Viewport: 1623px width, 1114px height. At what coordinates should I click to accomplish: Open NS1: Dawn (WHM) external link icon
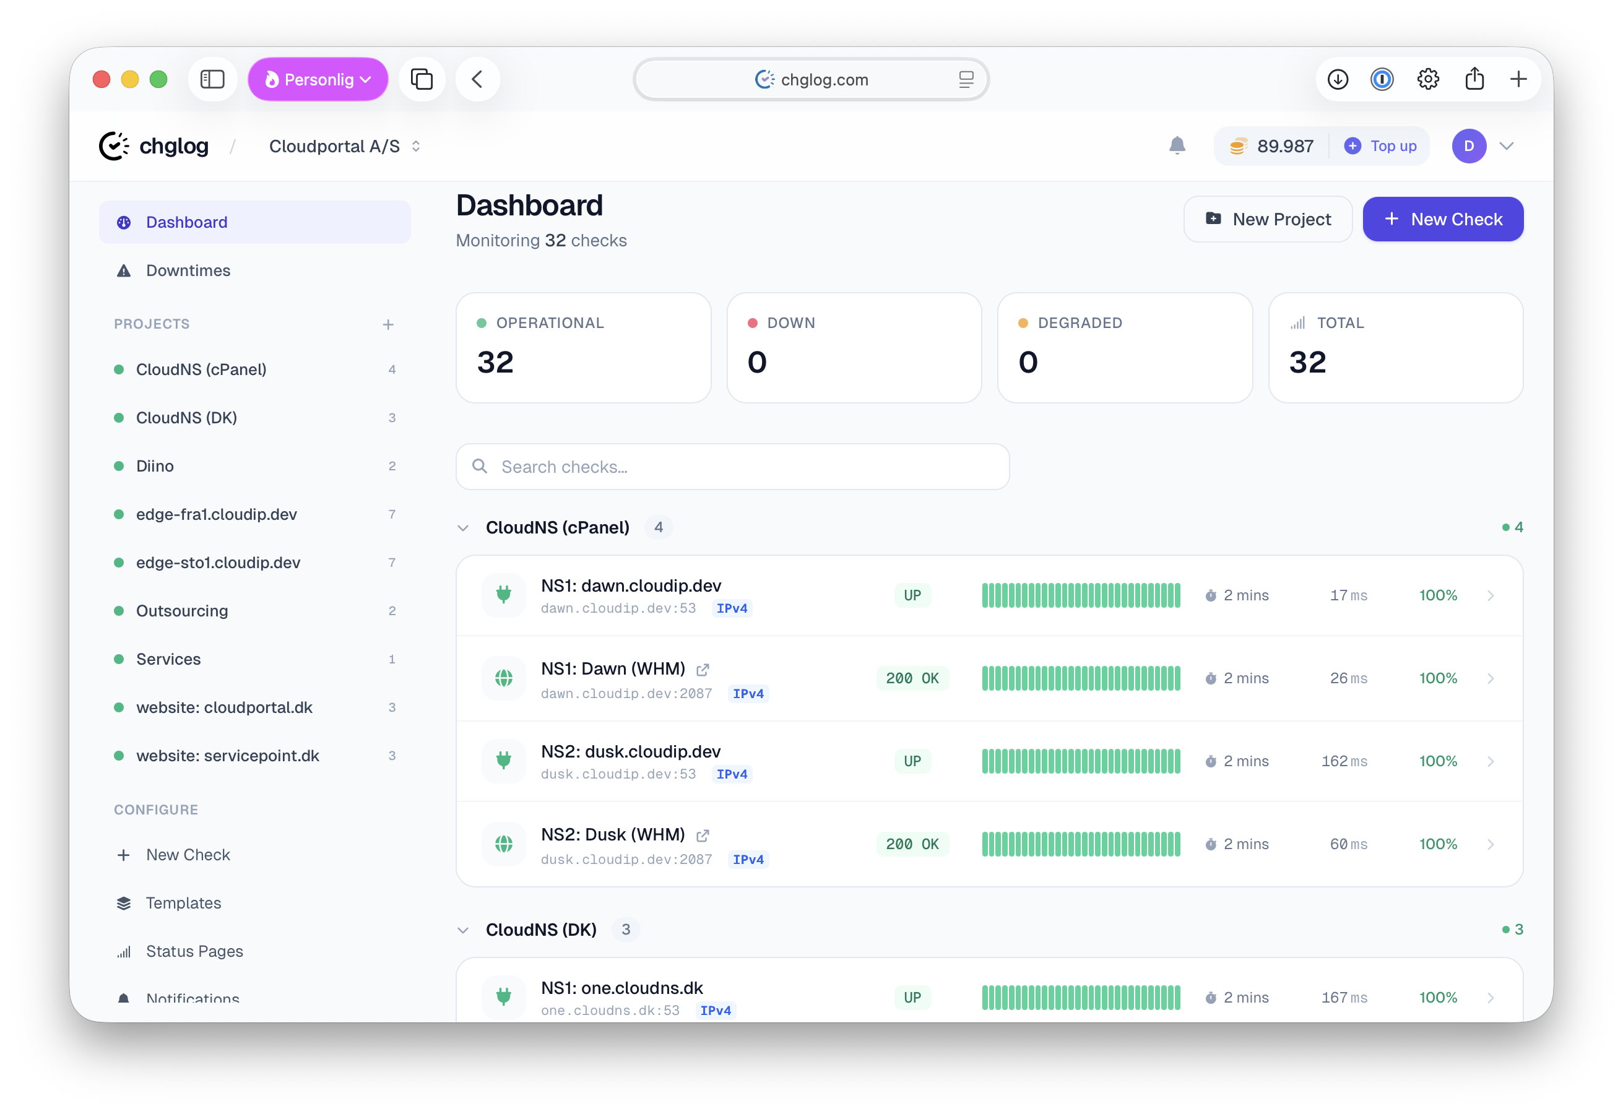(x=702, y=668)
